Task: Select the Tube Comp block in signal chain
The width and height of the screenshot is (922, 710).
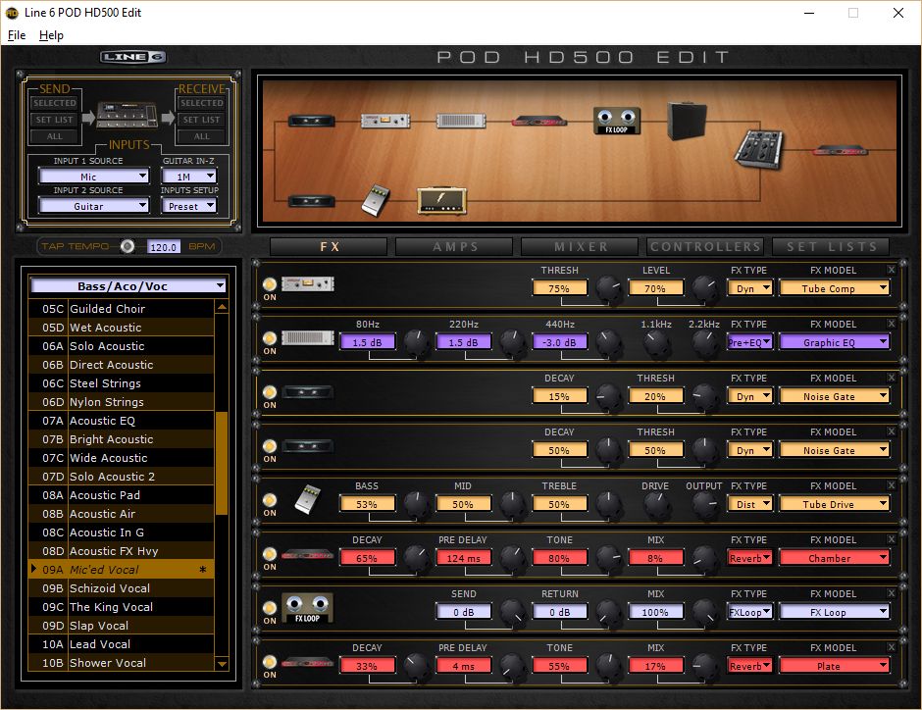Action: click(x=385, y=121)
